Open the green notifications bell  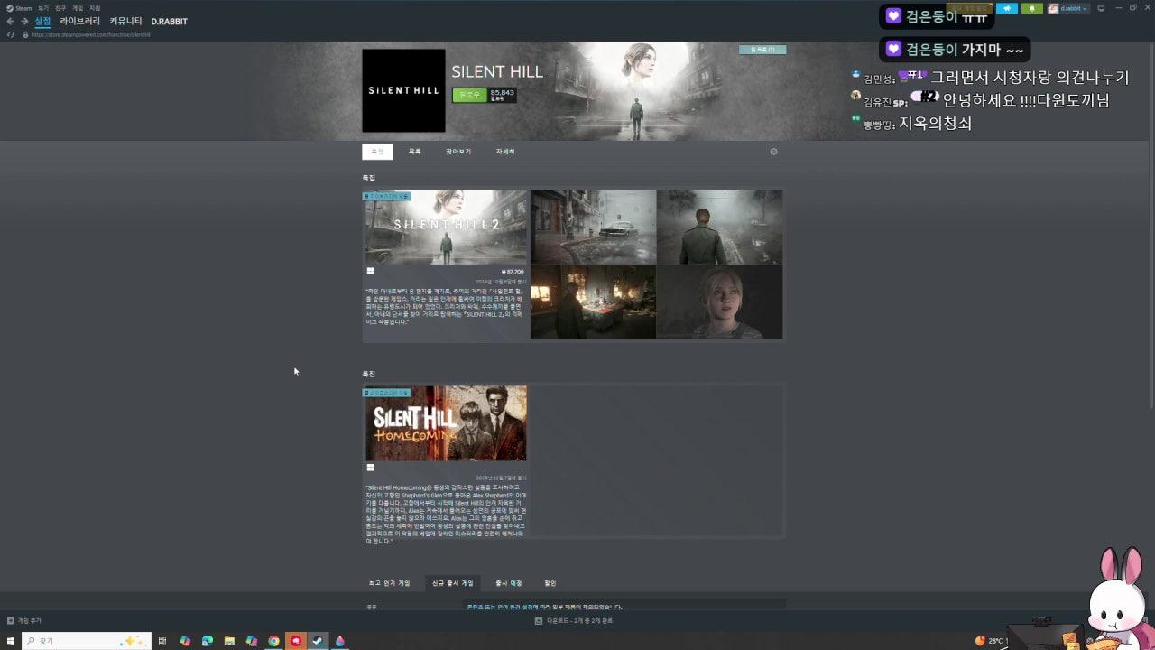[x=1032, y=8]
